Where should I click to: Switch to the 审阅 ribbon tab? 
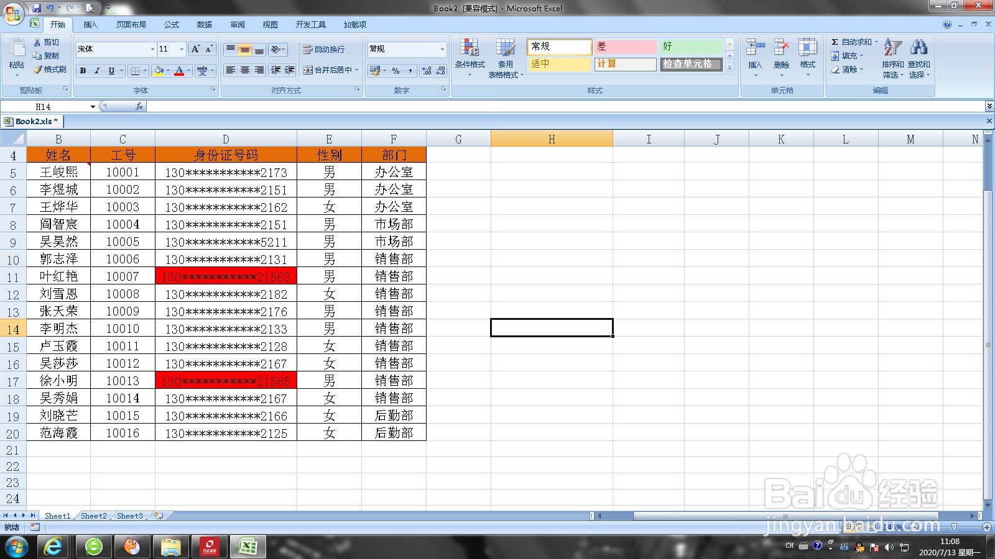[238, 24]
